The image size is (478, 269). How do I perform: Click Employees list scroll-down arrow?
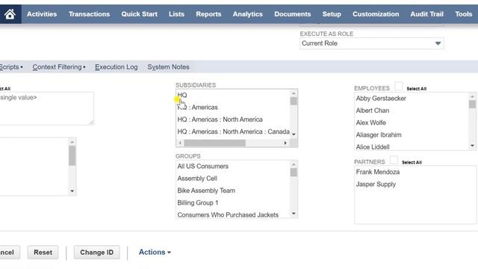click(x=472, y=146)
